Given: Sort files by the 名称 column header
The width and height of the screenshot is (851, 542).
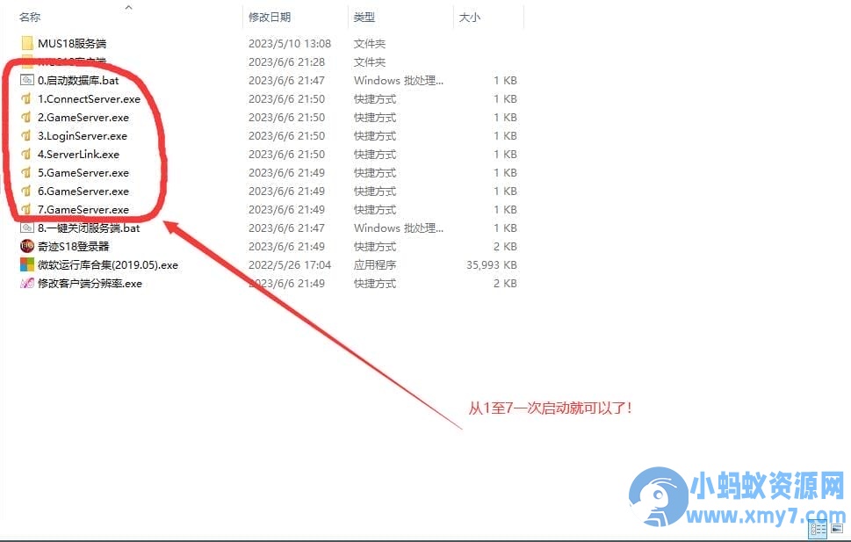Looking at the screenshot, I should [x=30, y=18].
